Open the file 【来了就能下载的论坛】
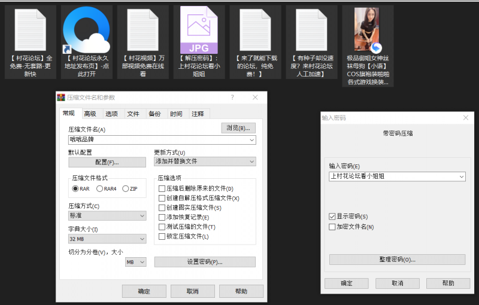This screenshot has width=479, height=305. coord(256,30)
